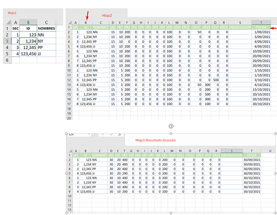This screenshot has width=277, height=215.
Task: Click the select-all corner in Hoja1
Action: [8, 23]
